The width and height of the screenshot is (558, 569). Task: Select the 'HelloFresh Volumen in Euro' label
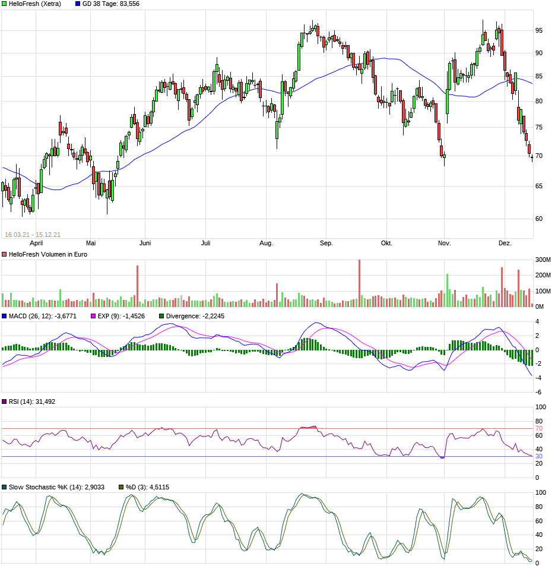point(48,254)
